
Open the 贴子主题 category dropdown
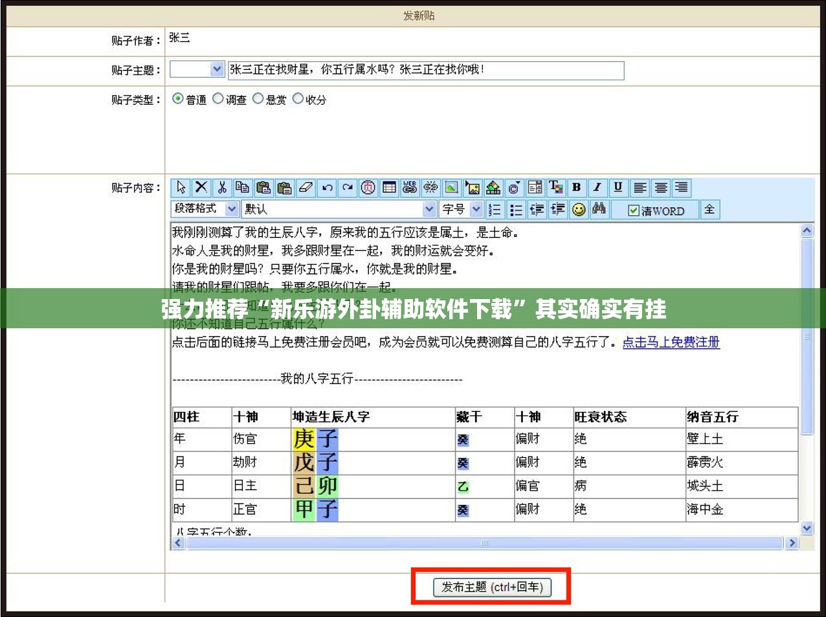pyautogui.click(x=197, y=69)
